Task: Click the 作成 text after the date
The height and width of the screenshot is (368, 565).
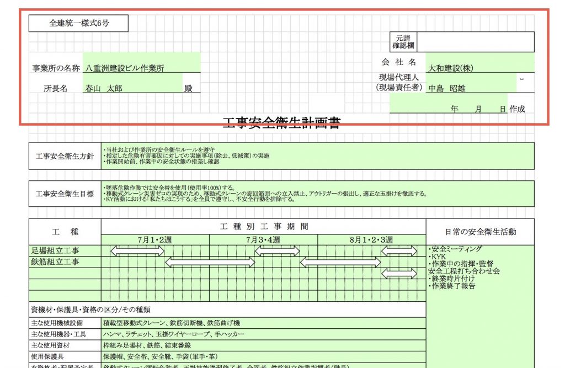Action: [517, 109]
